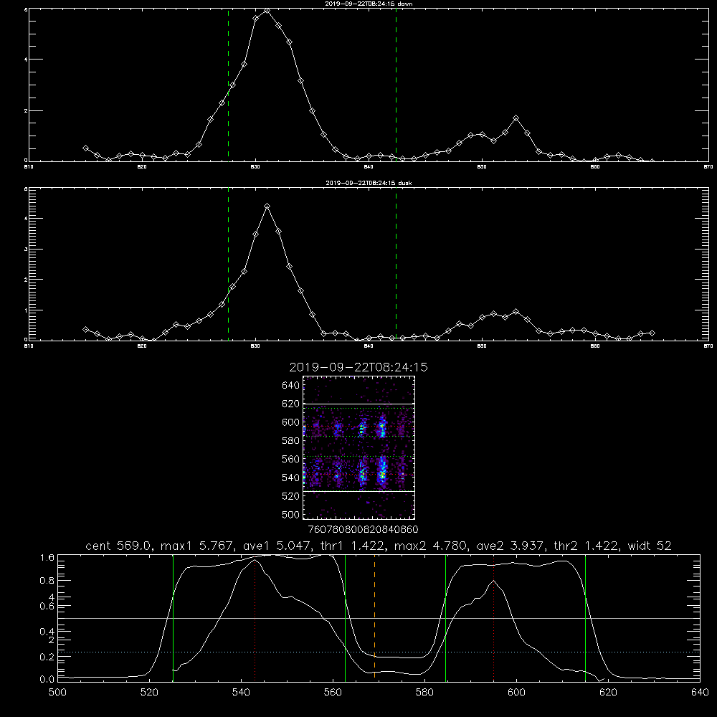The height and width of the screenshot is (717, 717).
Task: Click the "0.0" y-axis label of bottom plot
Action: [47, 680]
